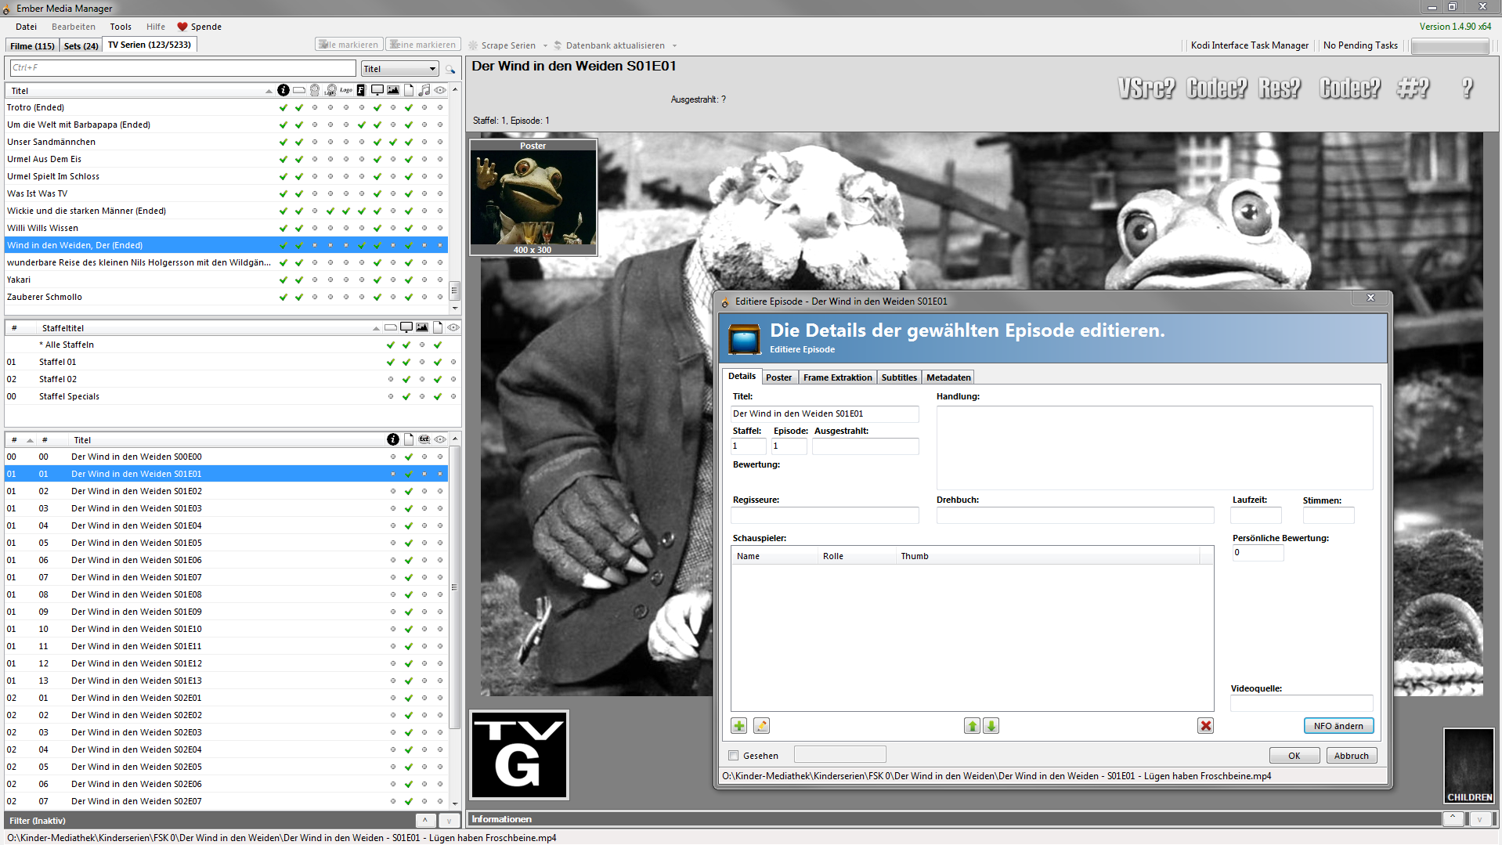Click the Handlung plot text area
This screenshot has width=1502, height=845.
(1154, 447)
